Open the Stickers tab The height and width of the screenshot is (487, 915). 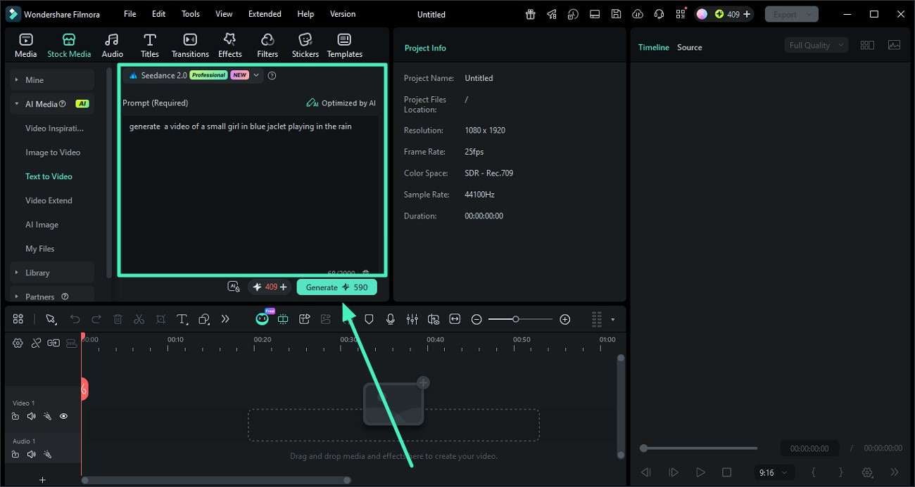pyautogui.click(x=305, y=45)
